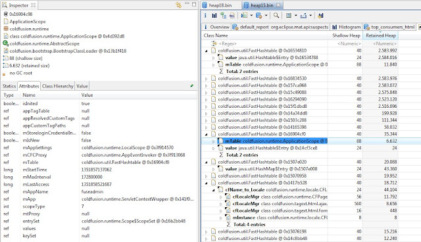Click the export results toolbar icon
This screenshot has height=242, width=421.
[303, 16]
